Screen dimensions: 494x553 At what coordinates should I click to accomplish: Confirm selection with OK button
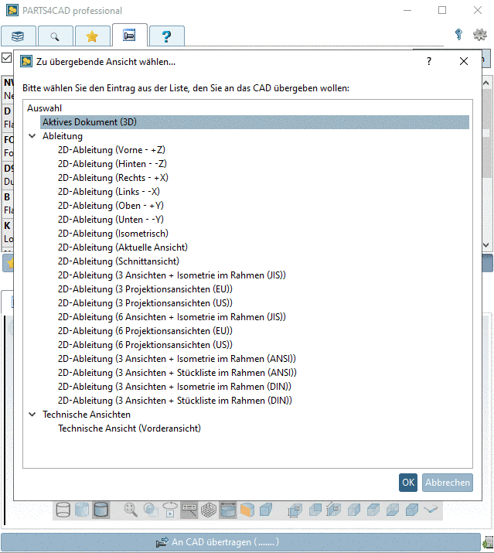point(408,483)
